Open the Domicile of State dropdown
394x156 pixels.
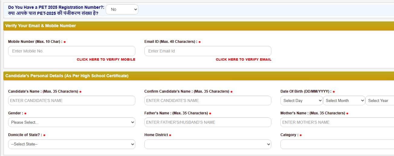pyautogui.click(x=72, y=144)
